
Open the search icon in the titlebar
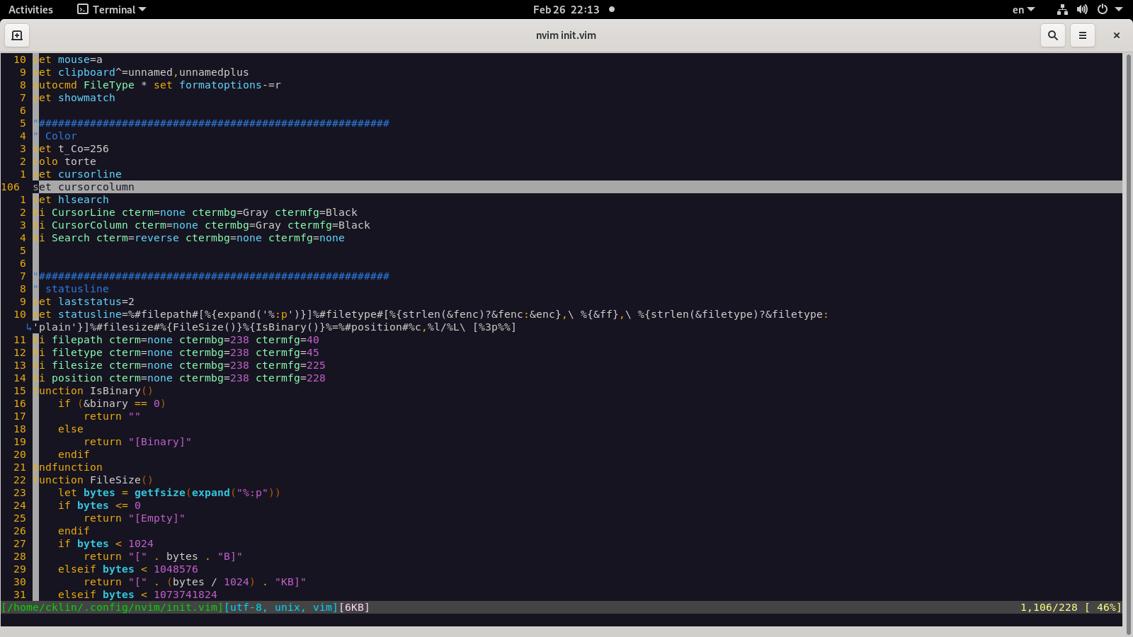(x=1053, y=35)
